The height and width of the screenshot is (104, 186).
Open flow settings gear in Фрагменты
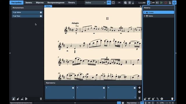139,92
